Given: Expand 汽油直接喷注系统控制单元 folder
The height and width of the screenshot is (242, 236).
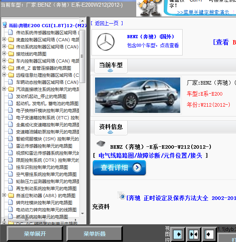Looking at the screenshot, I should (4, 89).
